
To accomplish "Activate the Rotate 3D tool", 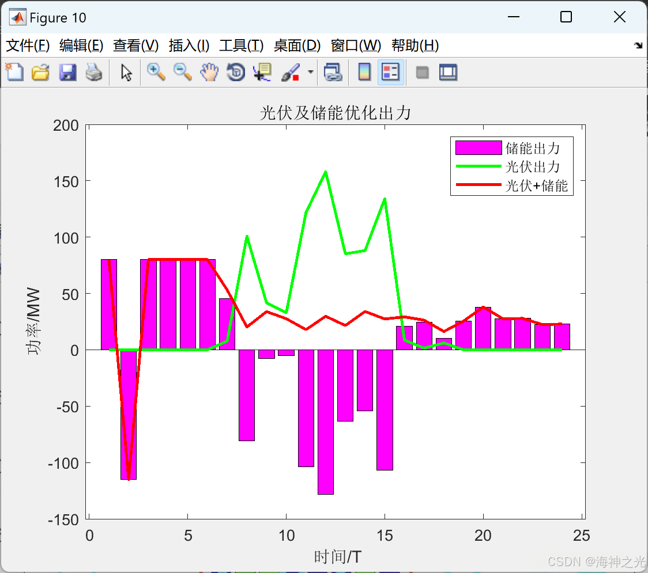I will pos(236,72).
